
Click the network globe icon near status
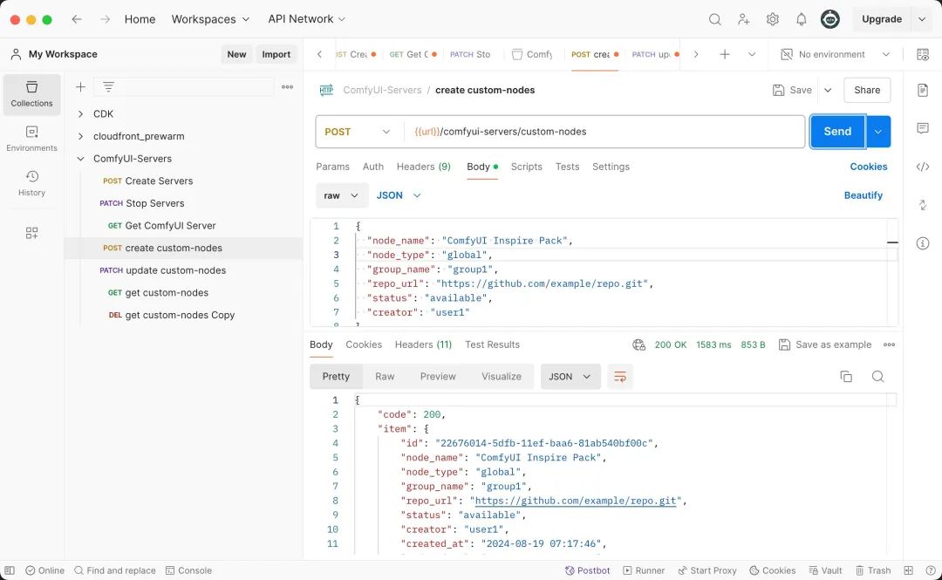point(638,345)
